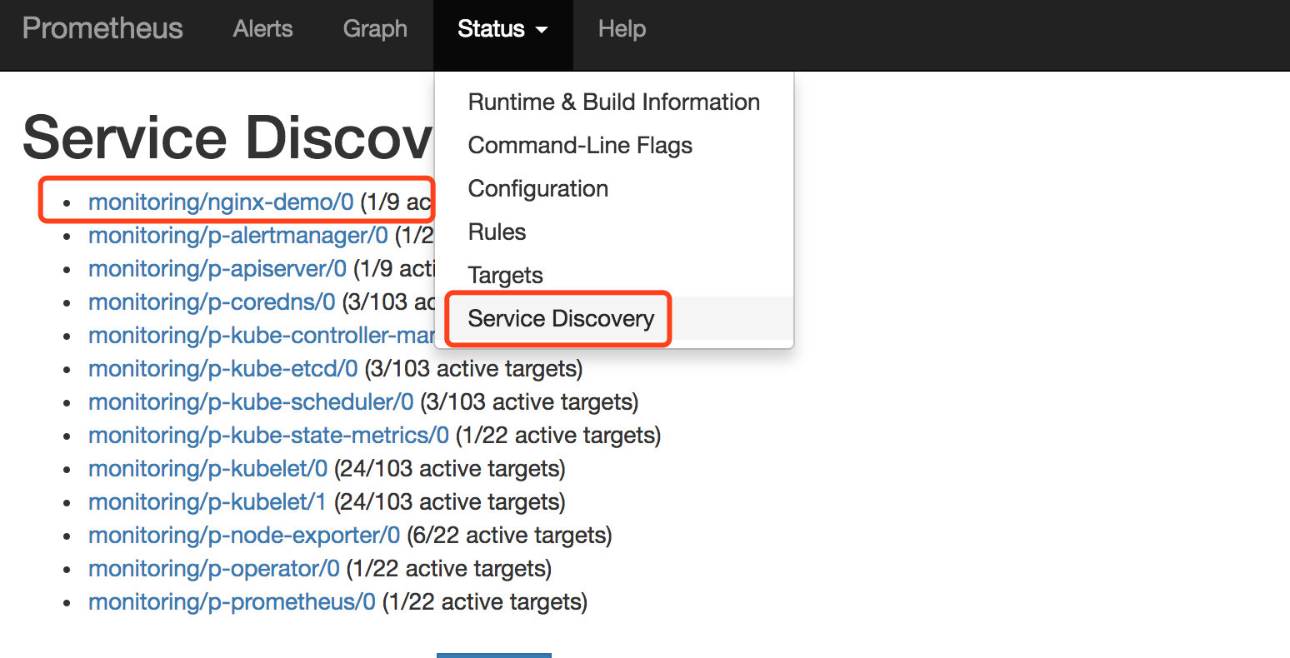Click '(1/22 active targets)' beside p-kube-state-metrics

click(x=558, y=436)
